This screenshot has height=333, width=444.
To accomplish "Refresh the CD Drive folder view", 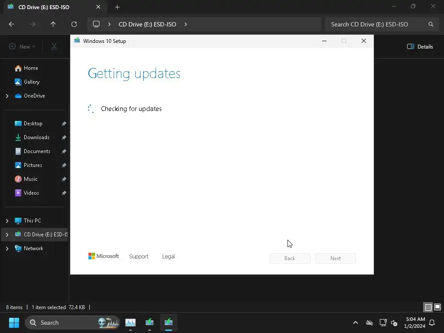I will click(x=74, y=24).
